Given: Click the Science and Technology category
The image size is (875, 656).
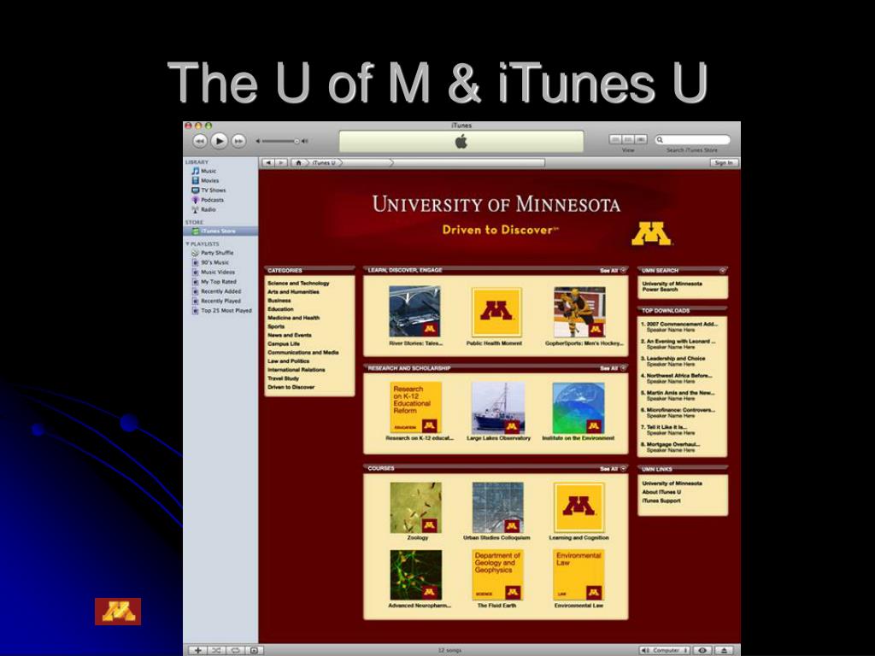Looking at the screenshot, I should click(x=298, y=284).
